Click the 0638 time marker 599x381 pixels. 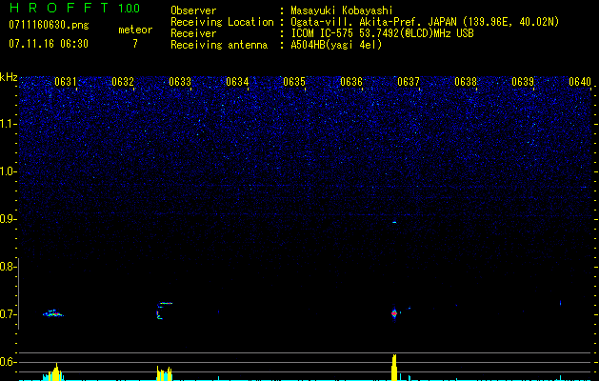[x=466, y=82]
